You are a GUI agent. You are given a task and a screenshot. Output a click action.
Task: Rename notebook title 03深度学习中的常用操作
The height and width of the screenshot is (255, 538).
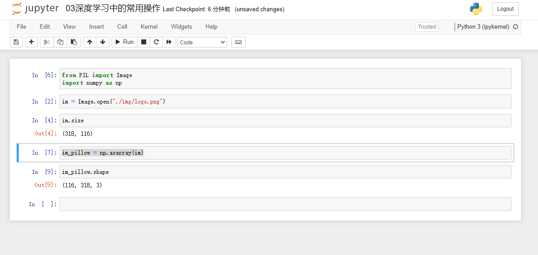[113, 9]
